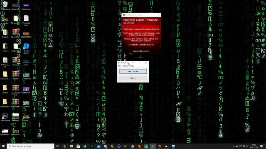Select the textbooster RAR archive icon

pyautogui.click(x=16, y=103)
